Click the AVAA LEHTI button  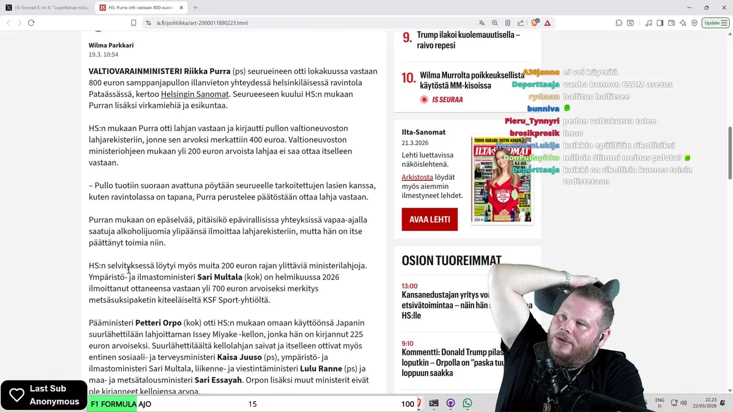[429, 219]
